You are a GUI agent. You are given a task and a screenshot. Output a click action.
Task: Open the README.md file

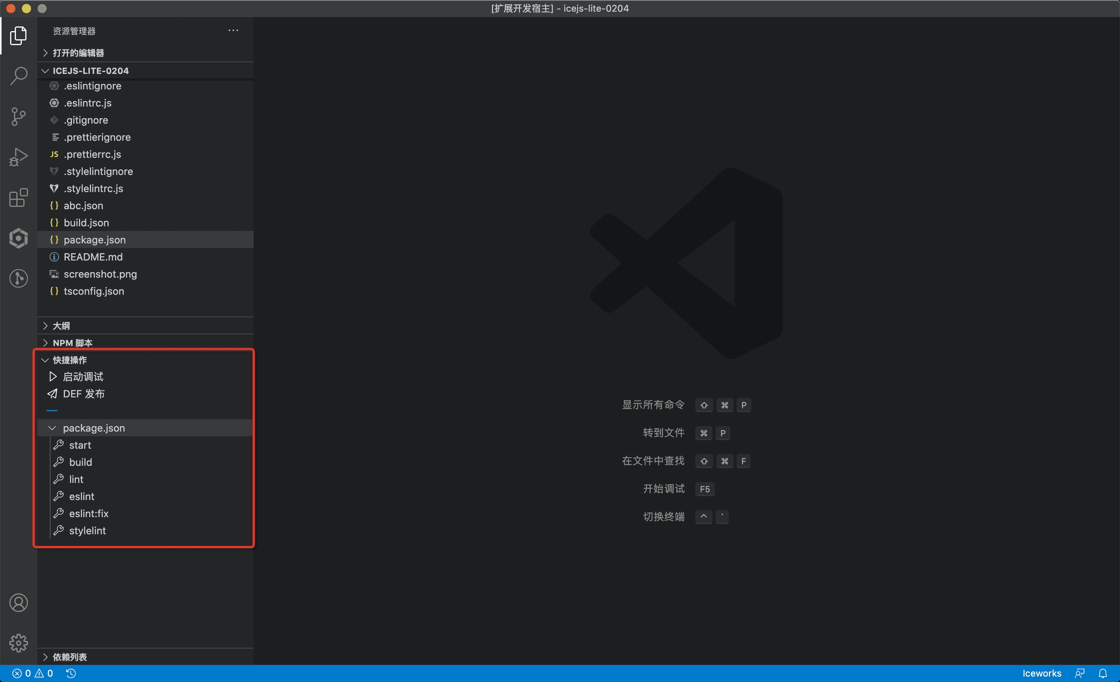[93, 257]
